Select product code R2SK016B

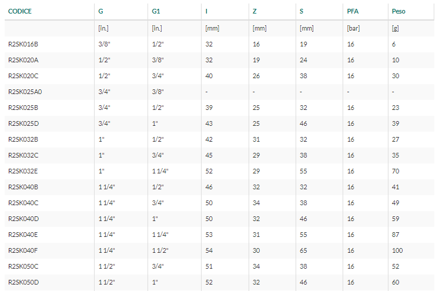point(24,44)
